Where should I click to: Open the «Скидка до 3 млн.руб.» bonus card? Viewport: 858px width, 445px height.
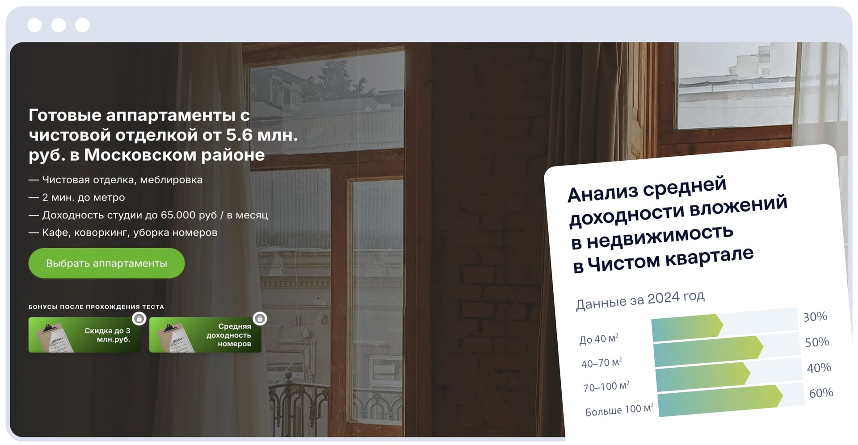tap(85, 335)
